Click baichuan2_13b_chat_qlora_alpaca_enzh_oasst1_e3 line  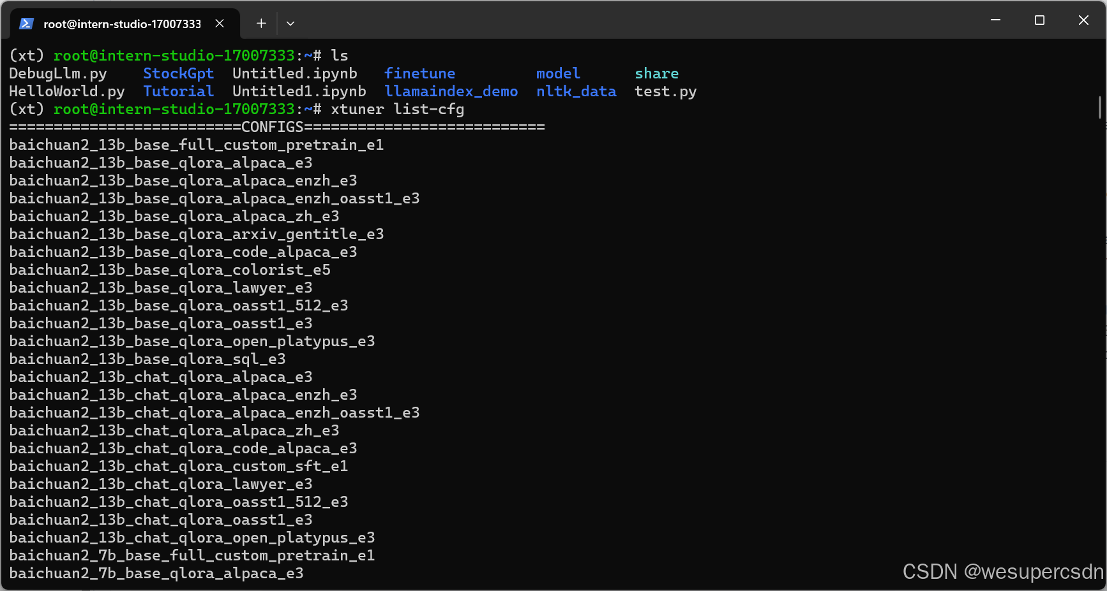pyautogui.click(x=215, y=413)
